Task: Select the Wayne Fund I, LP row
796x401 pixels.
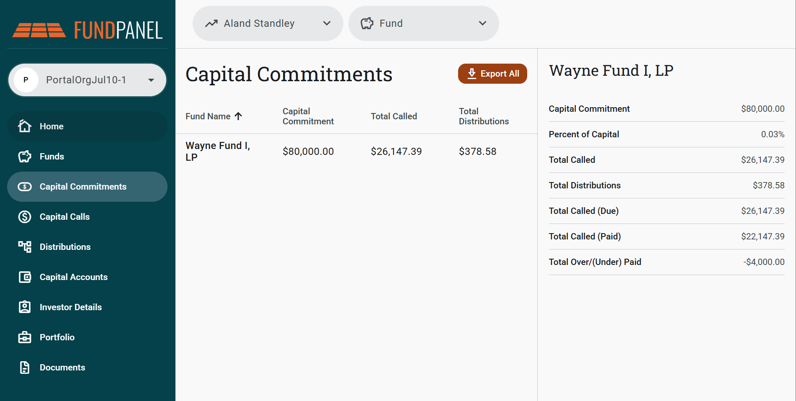Action: (x=356, y=152)
